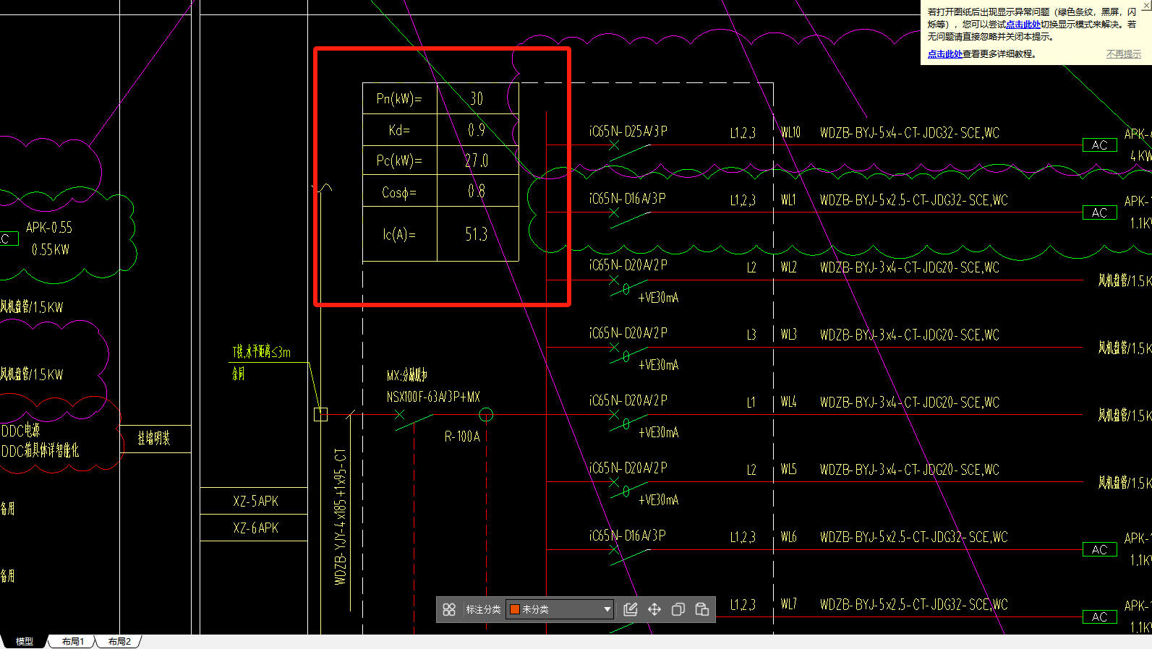This screenshot has width=1152, height=649.
Task: Click the WL1 circuit label
Action: [x=788, y=200]
